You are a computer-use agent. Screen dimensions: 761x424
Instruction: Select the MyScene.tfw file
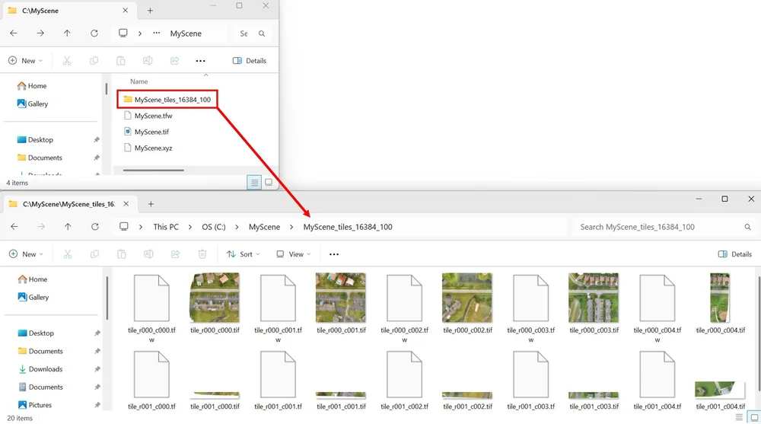pyautogui.click(x=148, y=116)
